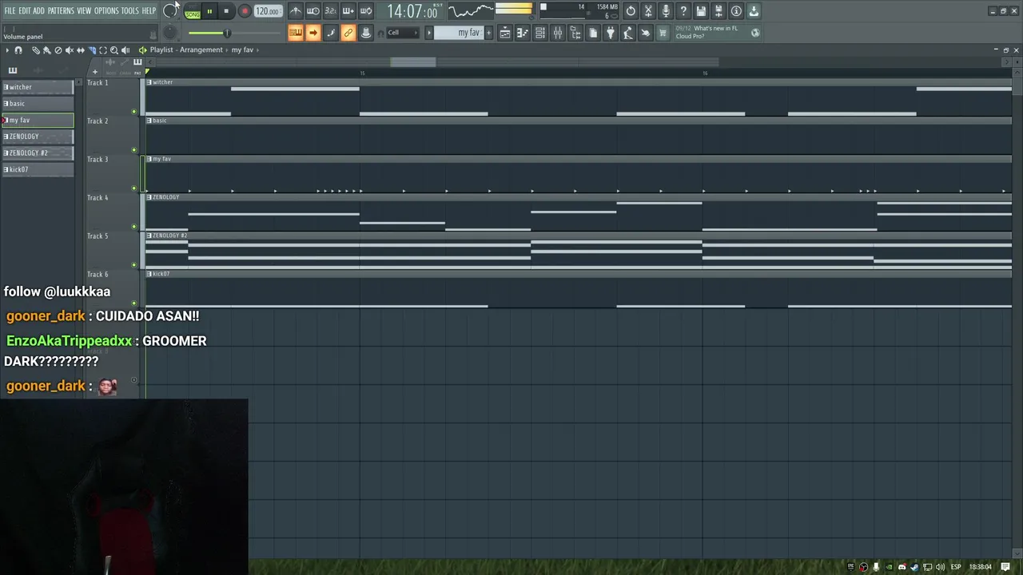
Task: Open the PATTERNS menu
Action: tap(61, 11)
